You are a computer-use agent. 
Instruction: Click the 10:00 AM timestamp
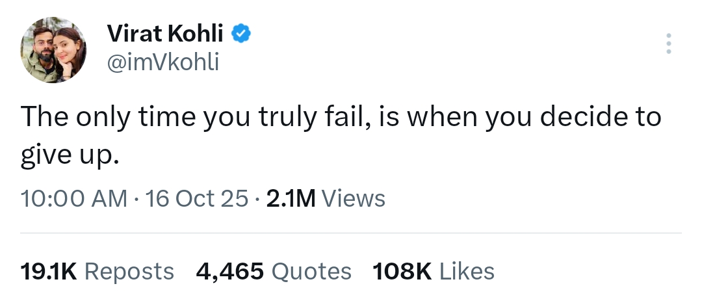tap(74, 198)
